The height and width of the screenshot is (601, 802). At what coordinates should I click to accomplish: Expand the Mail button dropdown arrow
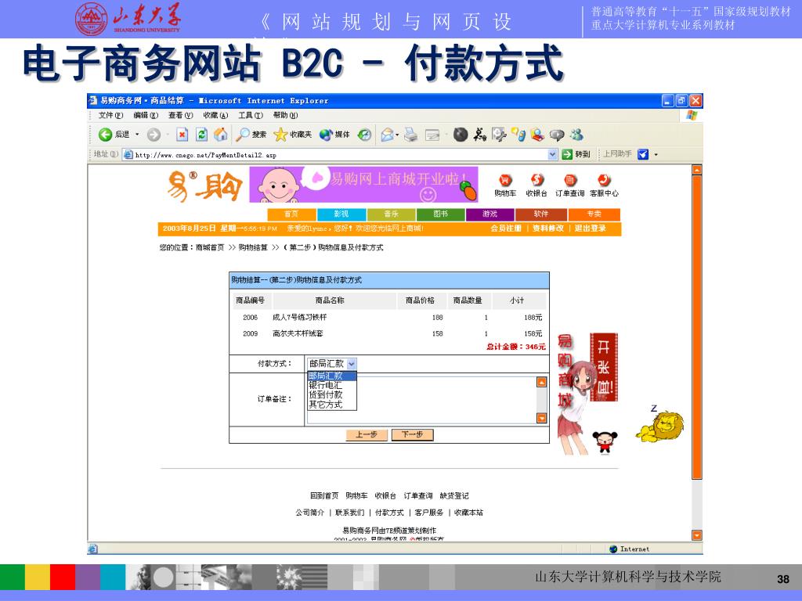(397, 135)
